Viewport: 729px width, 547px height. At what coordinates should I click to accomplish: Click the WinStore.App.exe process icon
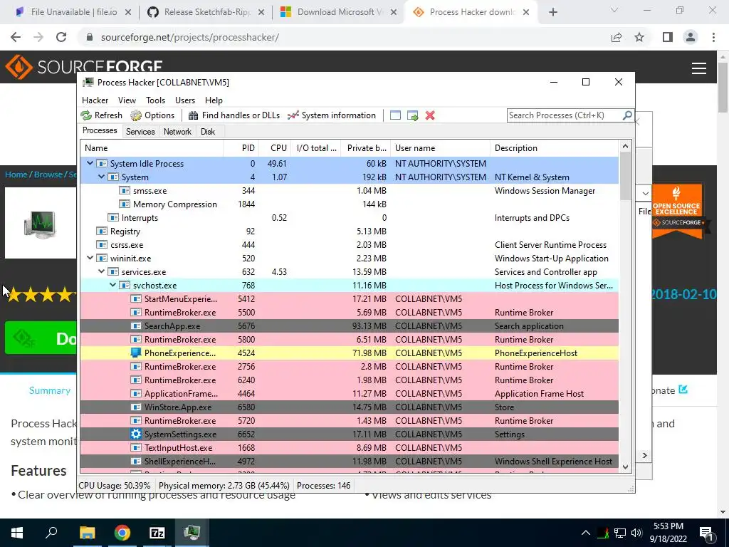[136, 407]
